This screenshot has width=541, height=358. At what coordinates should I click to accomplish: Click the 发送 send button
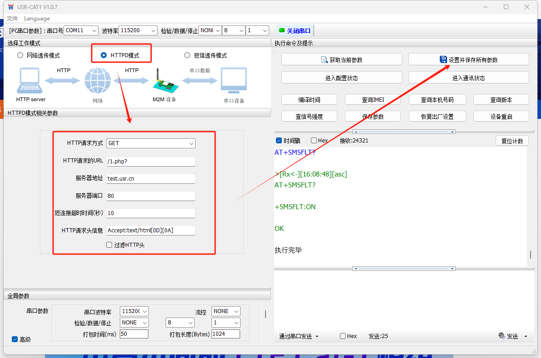(x=509, y=336)
